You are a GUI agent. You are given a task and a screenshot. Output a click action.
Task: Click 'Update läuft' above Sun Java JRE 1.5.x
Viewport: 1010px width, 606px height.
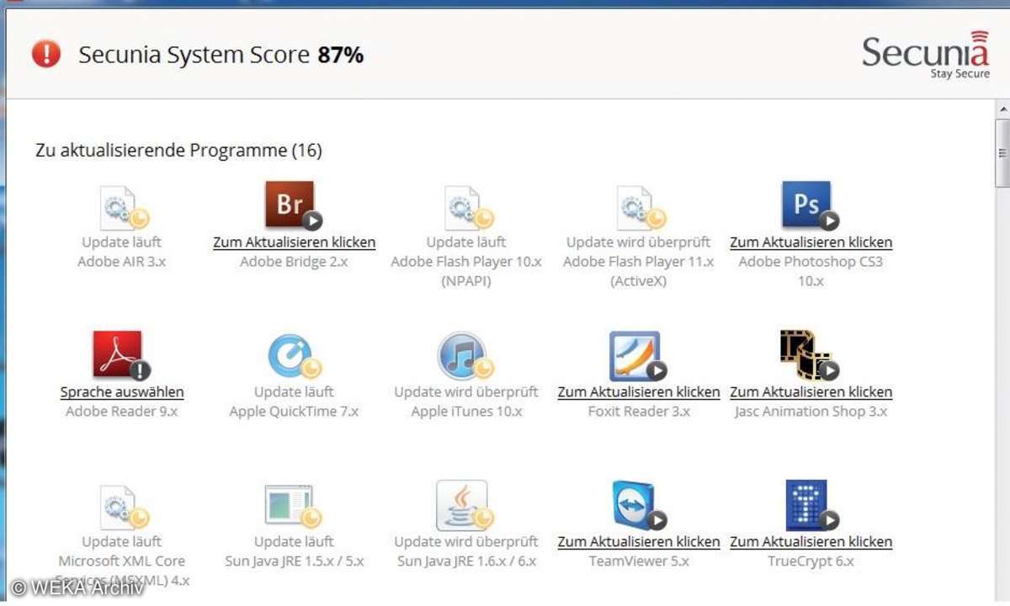[294, 542]
